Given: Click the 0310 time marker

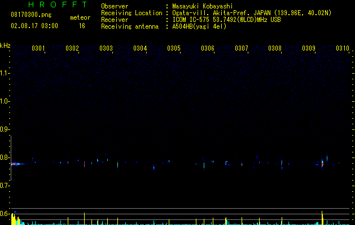Looking at the screenshot, I should pos(343,48).
